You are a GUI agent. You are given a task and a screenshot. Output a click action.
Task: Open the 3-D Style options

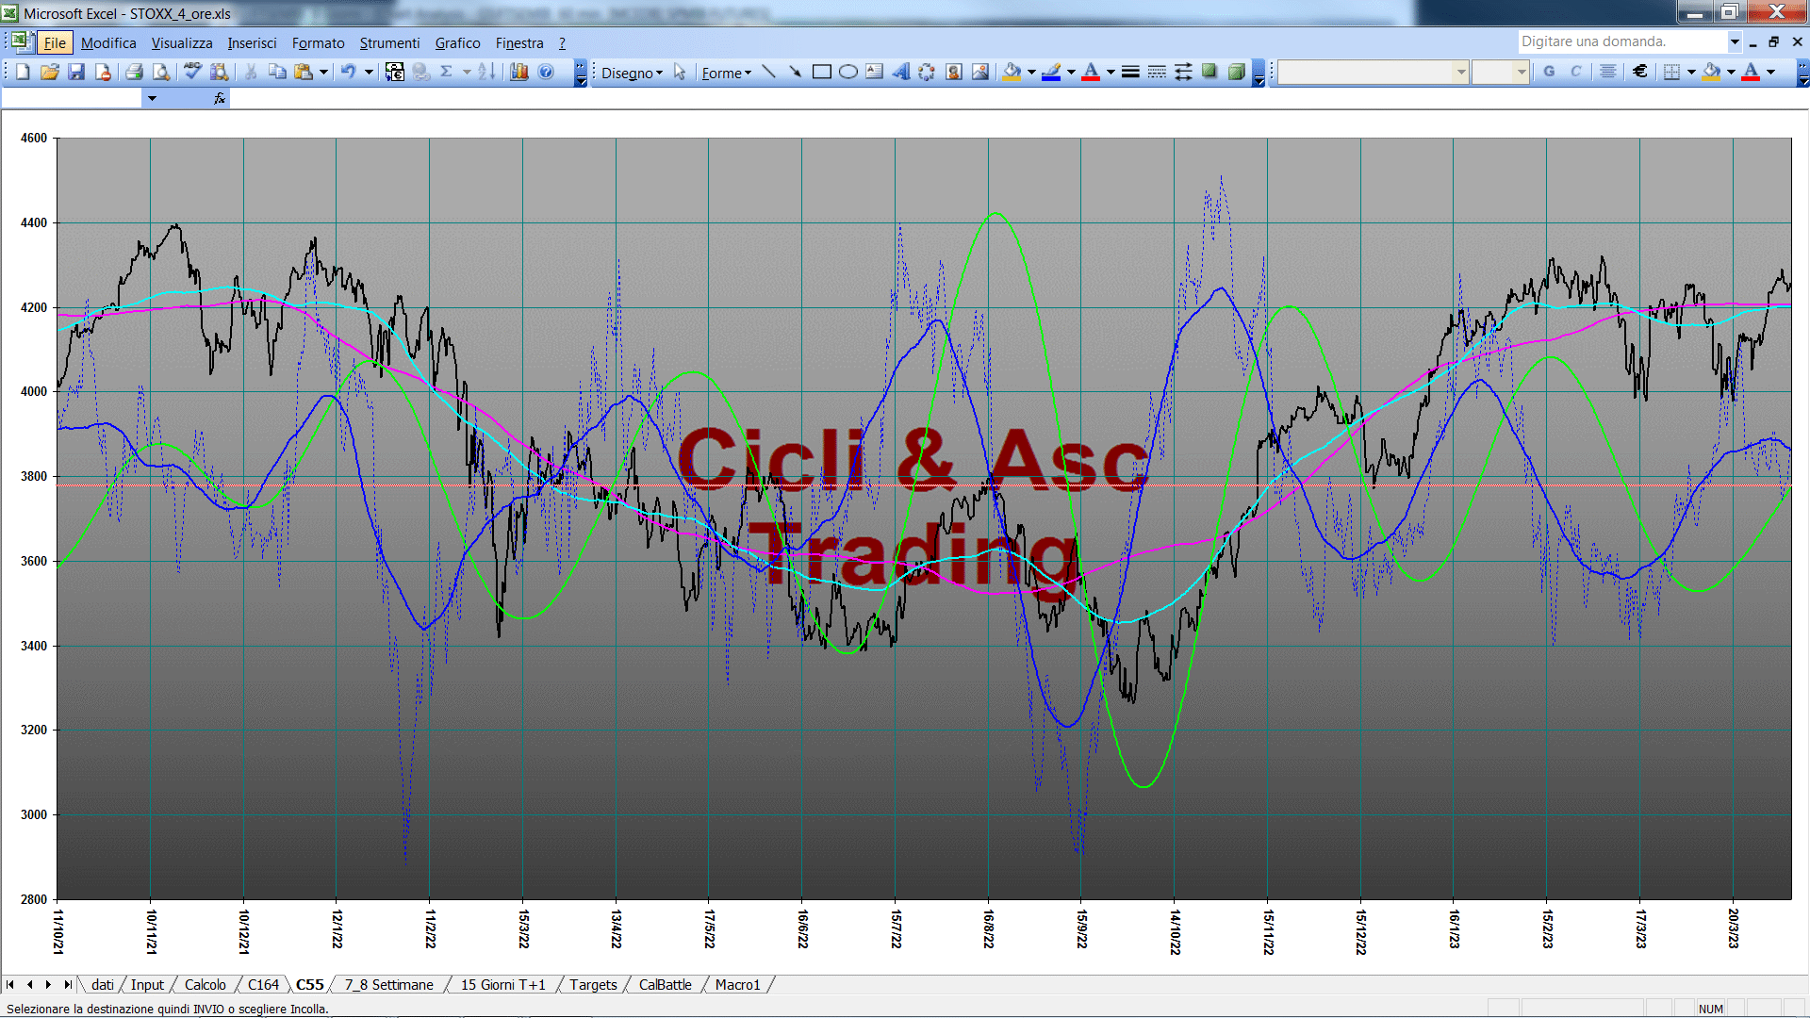coord(1236,72)
